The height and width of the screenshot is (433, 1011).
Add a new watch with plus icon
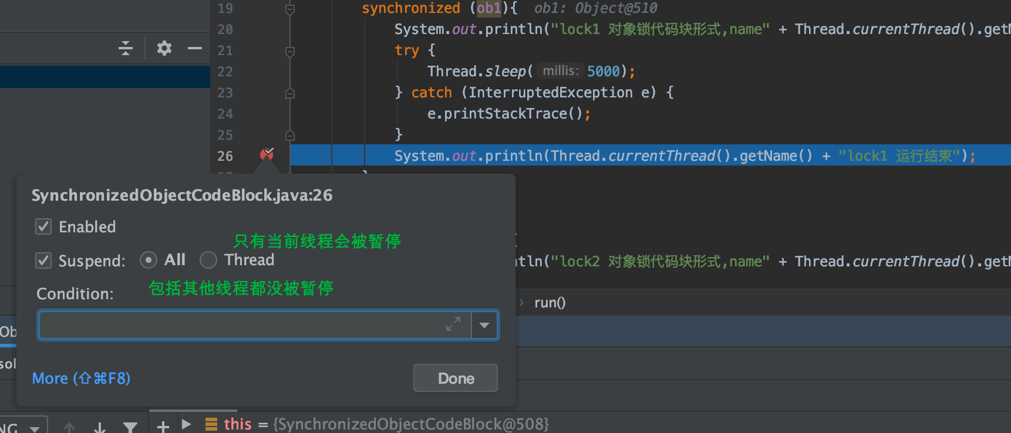tap(163, 427)
